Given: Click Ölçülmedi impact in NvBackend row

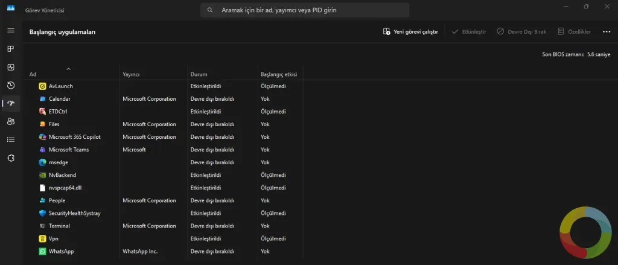Looking at the screenshot, I should coord(273,175).
